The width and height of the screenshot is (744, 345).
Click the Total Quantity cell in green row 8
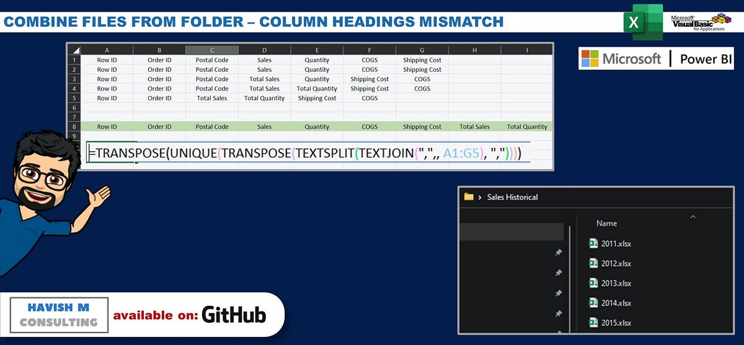pos(527,126)
